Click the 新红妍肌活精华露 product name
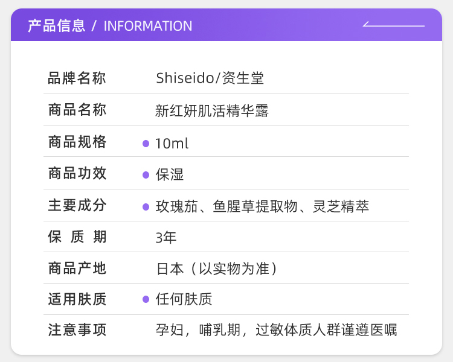This screenshot has height=362, width=453. tap(211, 111)
